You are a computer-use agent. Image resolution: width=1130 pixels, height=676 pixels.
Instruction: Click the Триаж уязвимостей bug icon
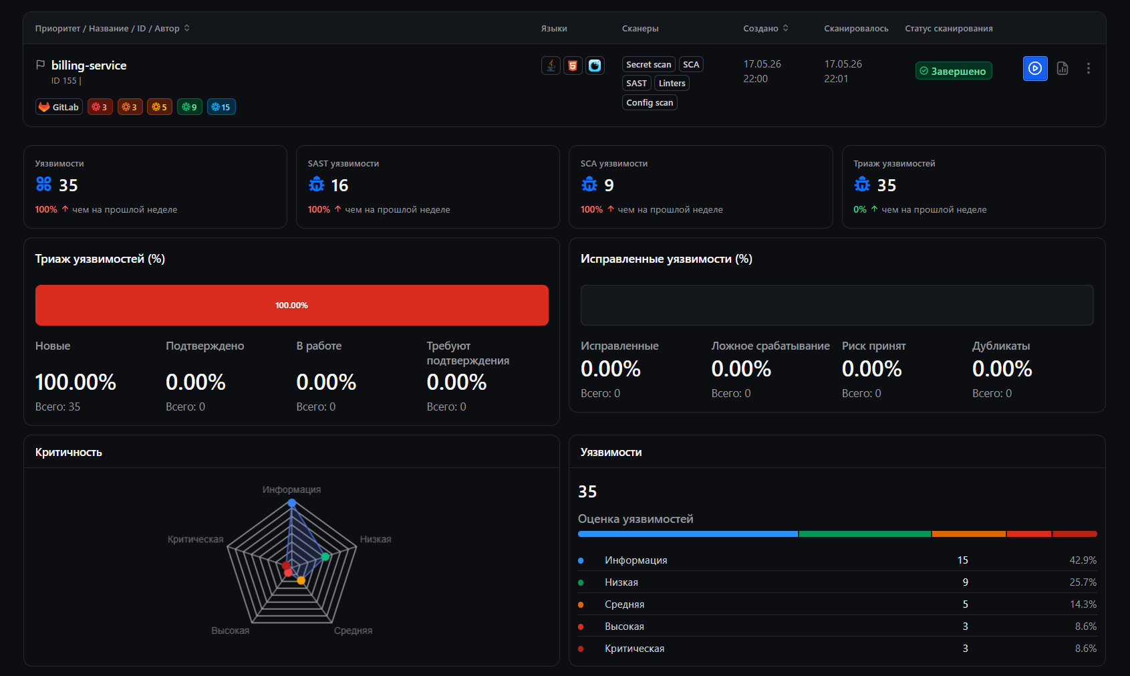click(x=862, y=184)
